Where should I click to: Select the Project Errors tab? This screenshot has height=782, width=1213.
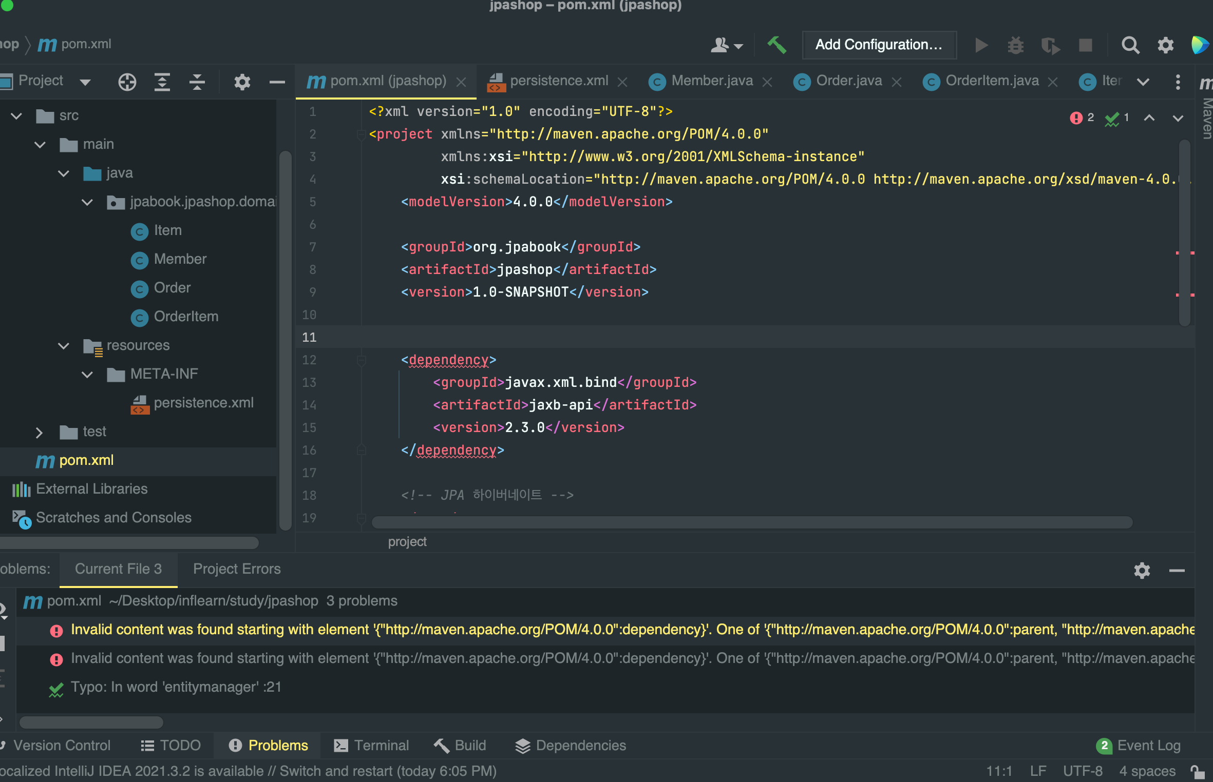click(237, 569)
